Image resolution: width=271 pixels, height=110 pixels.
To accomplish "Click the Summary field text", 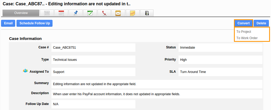I will [95, 84].
